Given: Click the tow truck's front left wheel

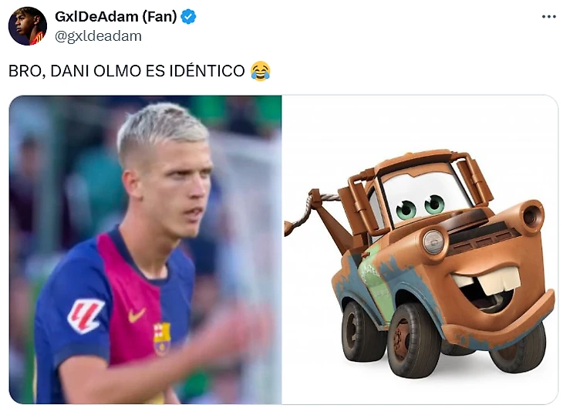Looking at the screenshot, I should click(x=413, y=339).
